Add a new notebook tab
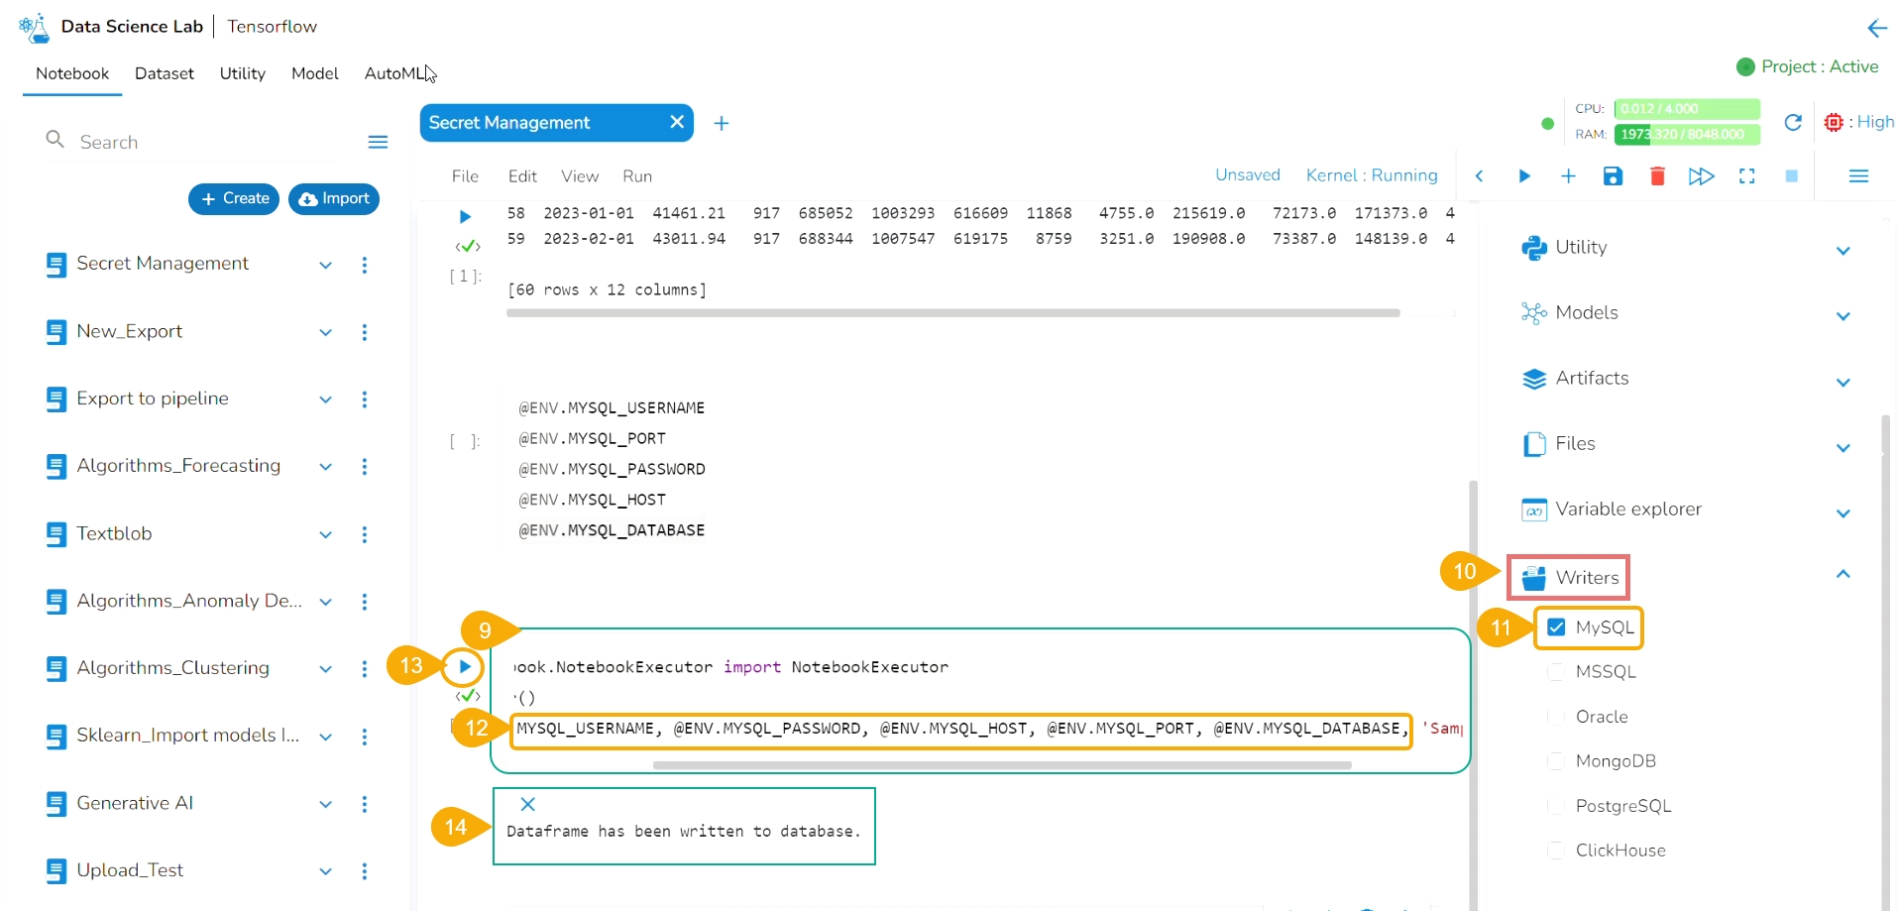Viewport: 1897px width, 911px height. 722,123
